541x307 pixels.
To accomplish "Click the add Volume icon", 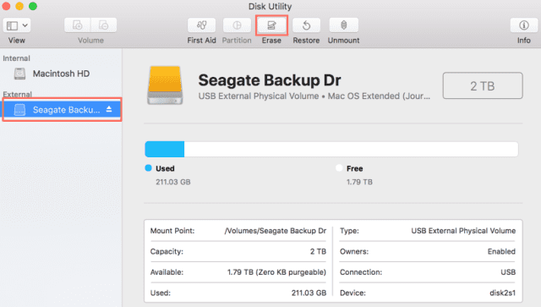I will [78, 25].
